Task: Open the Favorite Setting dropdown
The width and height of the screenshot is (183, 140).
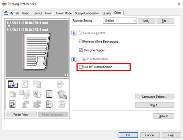Action: (120, 21)
